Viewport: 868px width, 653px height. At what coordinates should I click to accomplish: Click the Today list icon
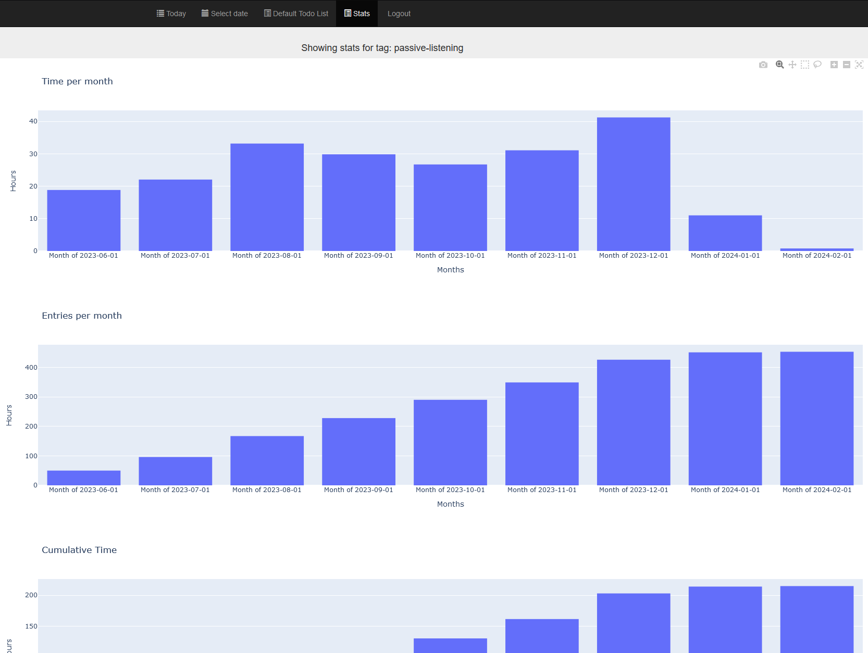pos(160,13)
